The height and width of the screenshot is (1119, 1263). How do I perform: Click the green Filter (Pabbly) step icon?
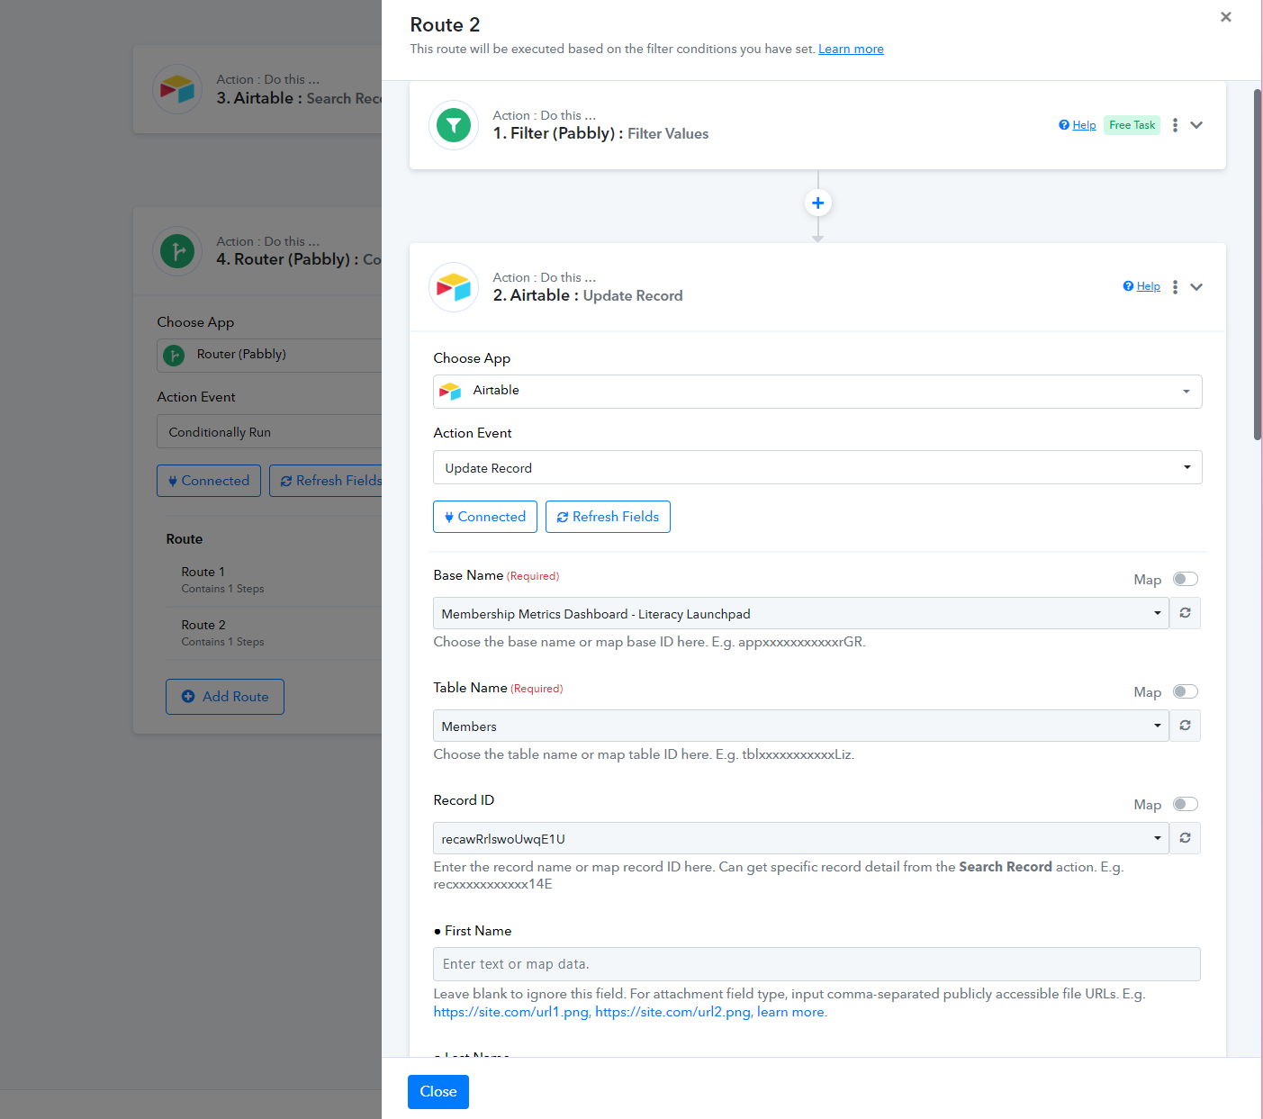pyautogui.click(x=454, y=125)
